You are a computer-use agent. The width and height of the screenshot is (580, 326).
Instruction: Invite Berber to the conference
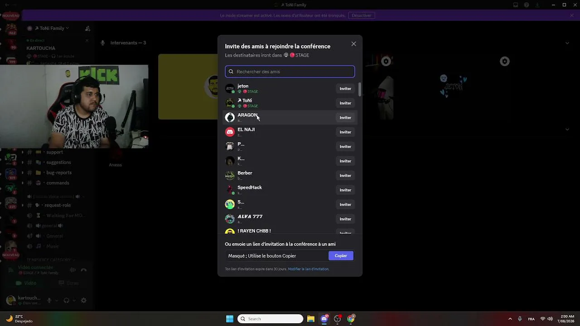click(345, 176)
